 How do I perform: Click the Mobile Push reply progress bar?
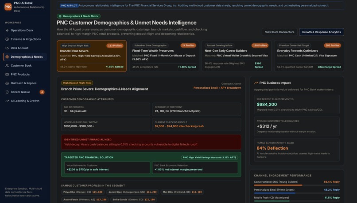297,201
